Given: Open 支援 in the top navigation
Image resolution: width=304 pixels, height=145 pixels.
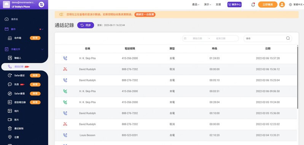Looking at the screenshot, I should 218,5.
